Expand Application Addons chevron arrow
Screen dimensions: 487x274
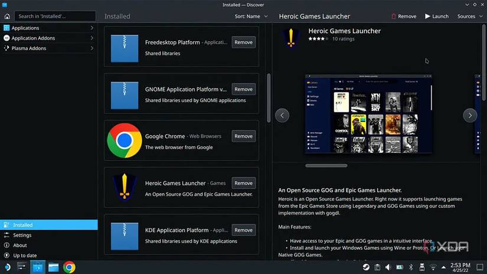pos(91,38)
